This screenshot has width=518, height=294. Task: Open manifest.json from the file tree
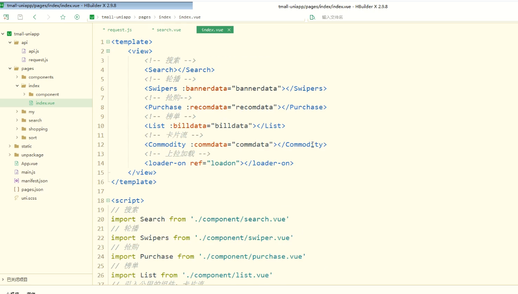coord(35,181)
